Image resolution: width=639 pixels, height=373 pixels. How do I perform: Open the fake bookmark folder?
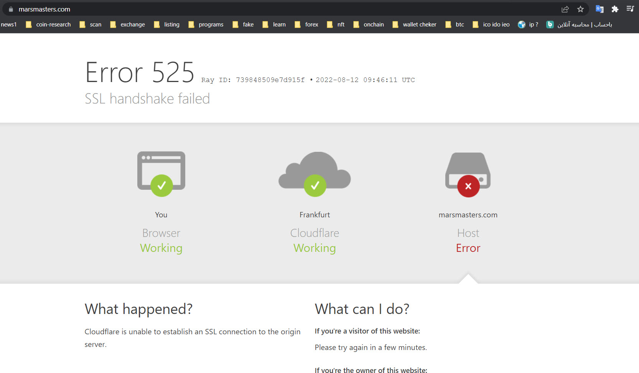pos(243,25)
